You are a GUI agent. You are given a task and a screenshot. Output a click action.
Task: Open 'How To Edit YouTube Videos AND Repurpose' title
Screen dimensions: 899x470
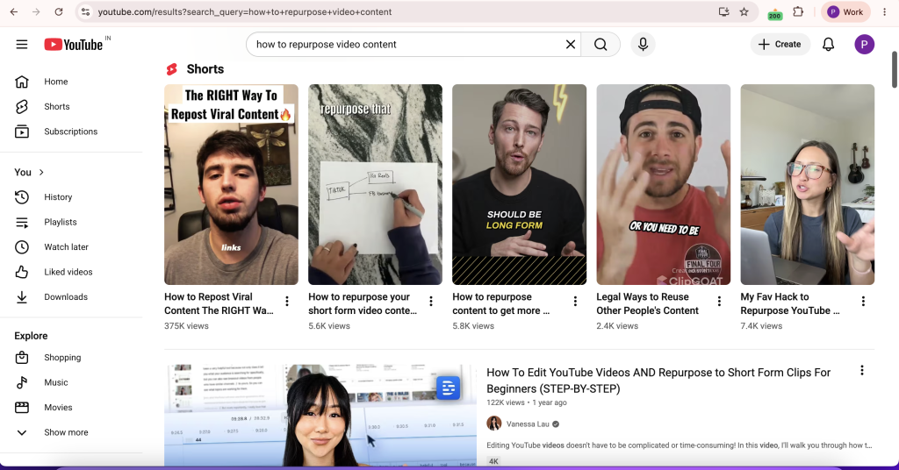658,381
